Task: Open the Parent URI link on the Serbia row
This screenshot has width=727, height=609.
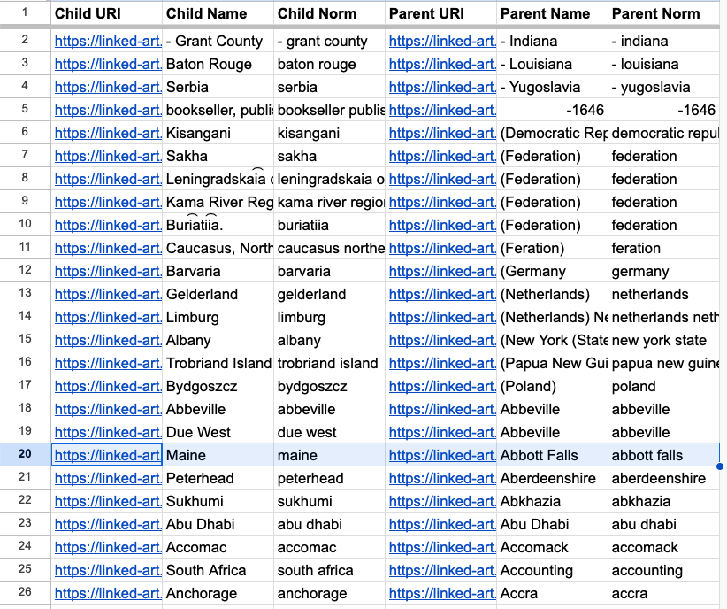Action: point(440,87)
